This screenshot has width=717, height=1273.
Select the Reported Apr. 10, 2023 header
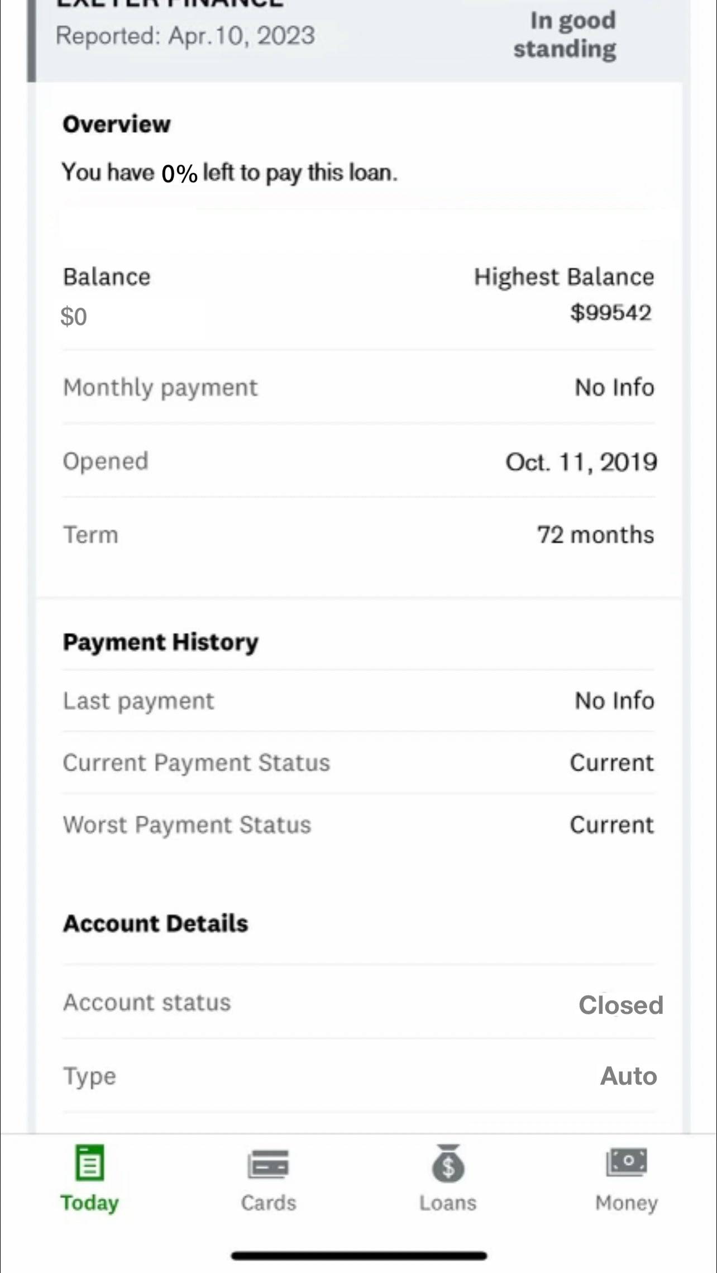point(185,36)
